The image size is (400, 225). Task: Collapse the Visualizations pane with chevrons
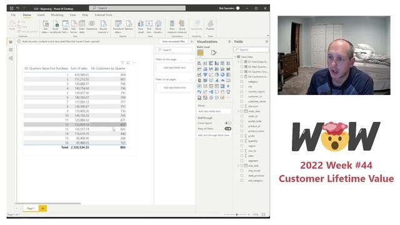point(229,41)
